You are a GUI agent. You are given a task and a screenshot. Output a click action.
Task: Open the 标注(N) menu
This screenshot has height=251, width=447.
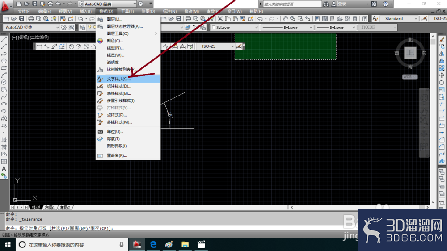coord(169,12)
